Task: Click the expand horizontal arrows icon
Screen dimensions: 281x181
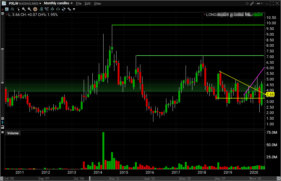Action: point(52,9)
